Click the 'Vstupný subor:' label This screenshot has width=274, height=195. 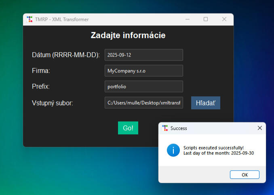pos(53,103)
